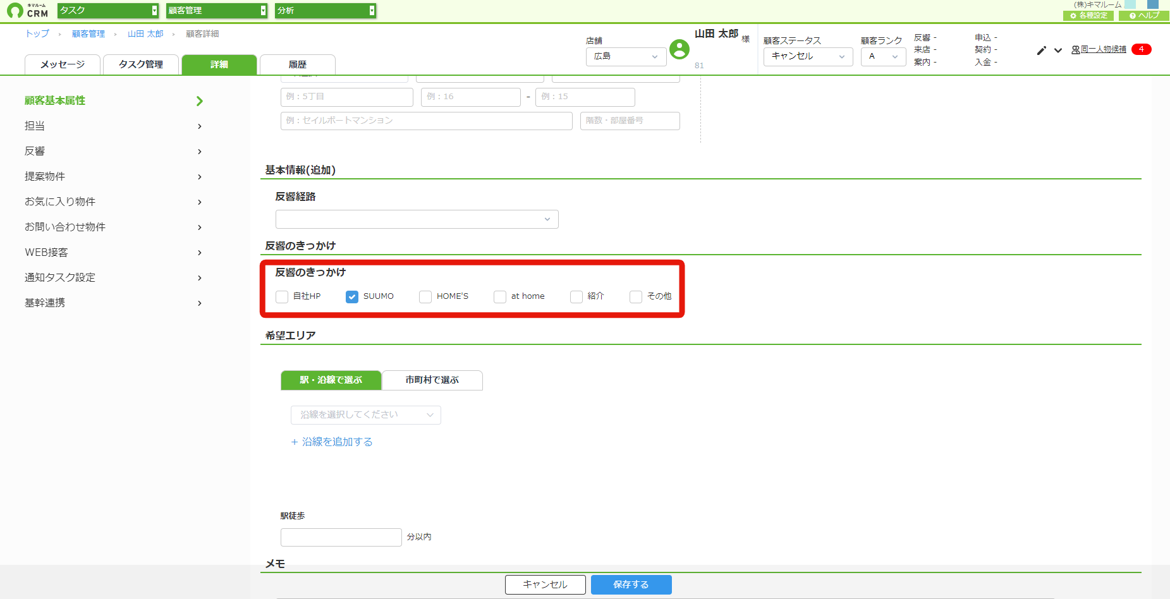Click the pencil edit icon
Viewport: 1170px width, 599px height.
[x=1042, y=51]
